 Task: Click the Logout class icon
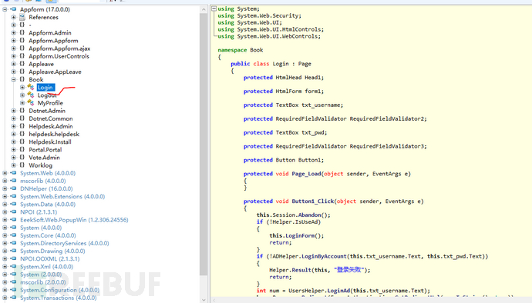pyautogui.click(x=31, y=95)
